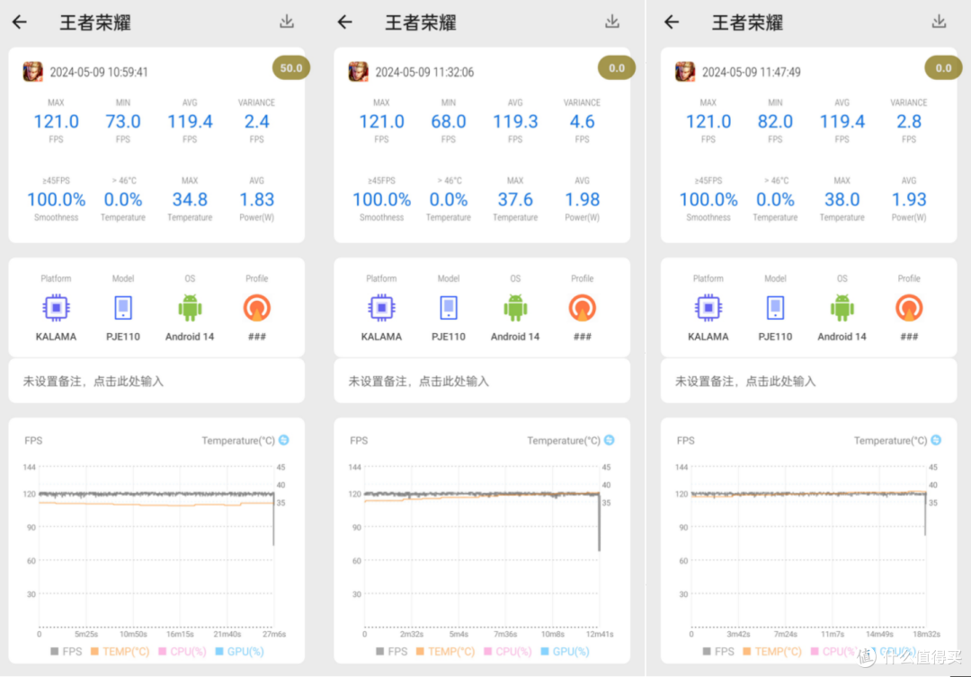Open PJE110 model icon in 11:47:49 report

click(x=775, y=307)
